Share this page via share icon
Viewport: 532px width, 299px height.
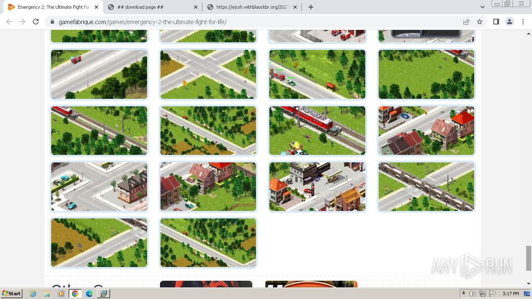coord(466,22)
